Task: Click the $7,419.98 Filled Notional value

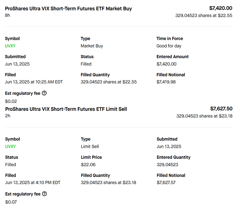Action: pyautogui.click(x=166, y=82)
